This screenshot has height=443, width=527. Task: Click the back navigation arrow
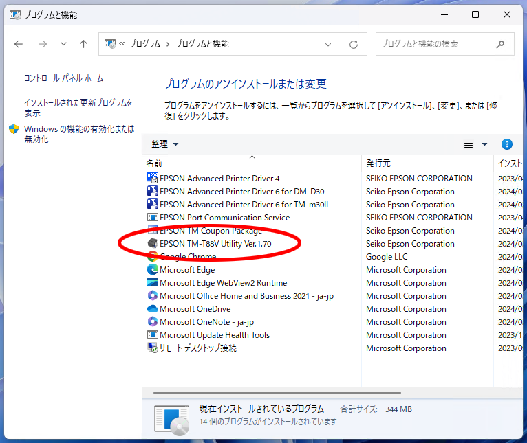pyautogui.click(x=19, y=44)
